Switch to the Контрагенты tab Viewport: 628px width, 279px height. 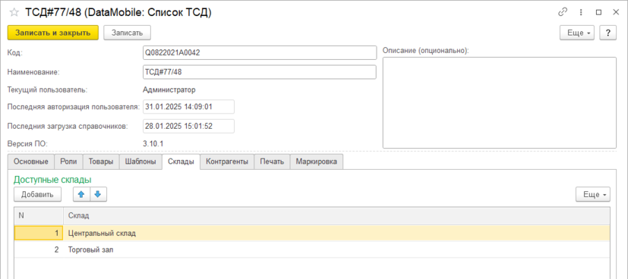pyautogui.click(x=227, y=161)
